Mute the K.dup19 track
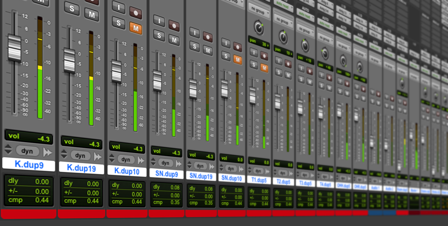The width and height of the screenshot is (448, 226). tap(92, 14)
